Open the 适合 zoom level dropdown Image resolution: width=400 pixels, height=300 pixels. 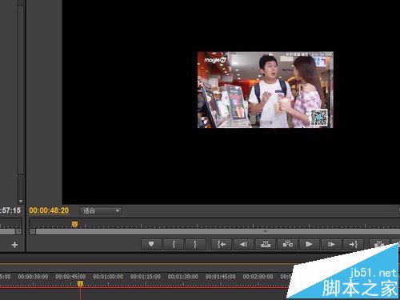pyautogui.click(x=101, y=210)
